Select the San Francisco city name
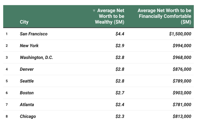The image size is (197, 119). pos(34,34)
